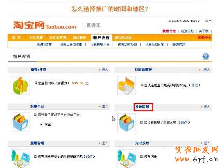Open the 宝贝管理 tab
The image size is (222, 168).
point(36,38)
